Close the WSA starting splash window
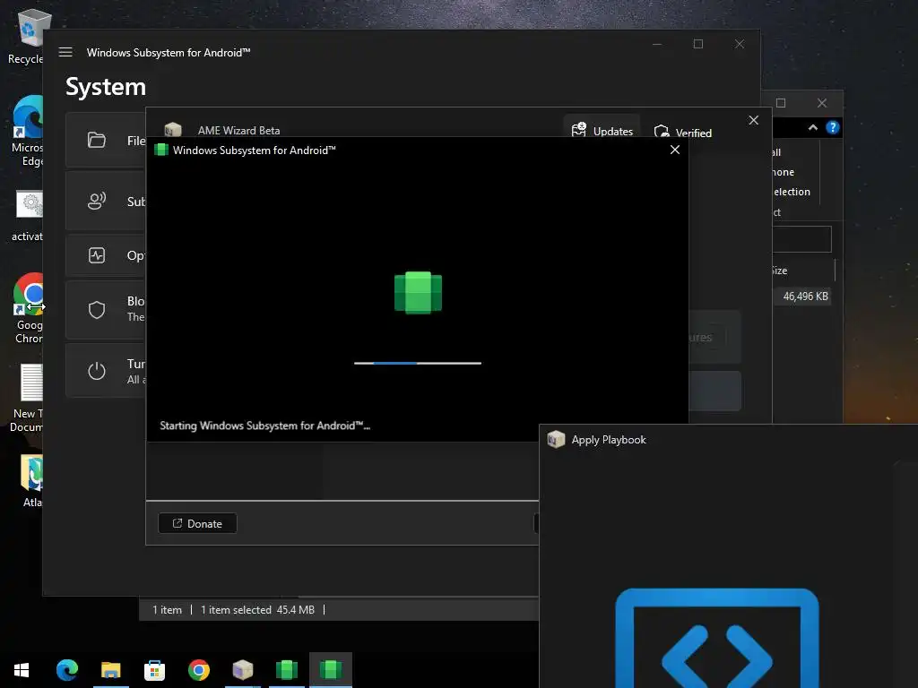 [674, 150]
